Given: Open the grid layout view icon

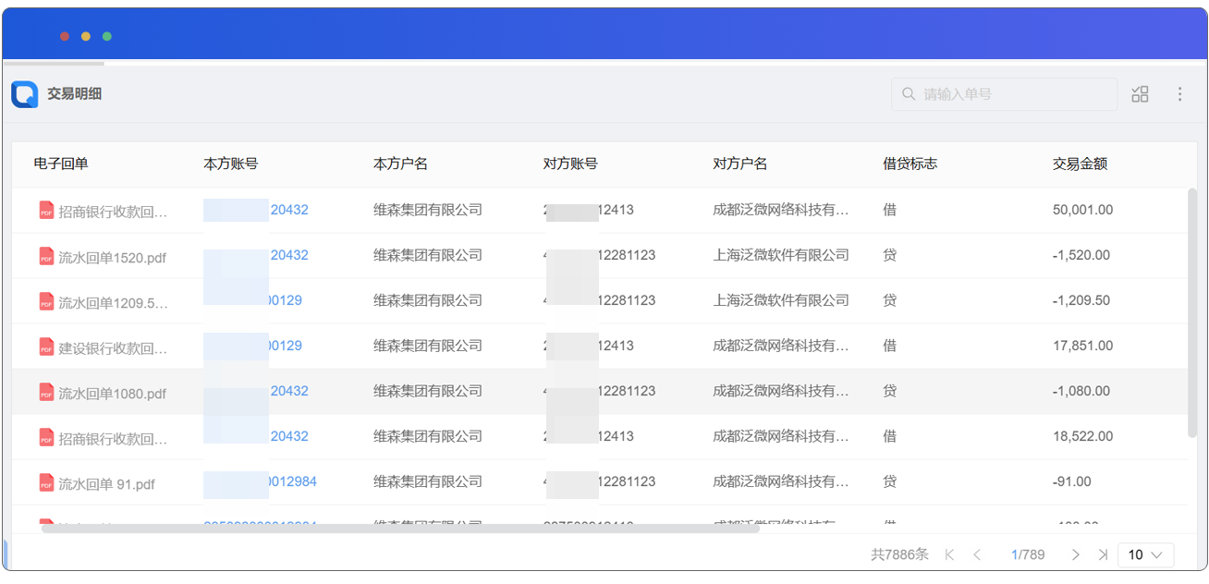Looking at the screenshot, I should pyautogui.click(x=1140, y=94).
